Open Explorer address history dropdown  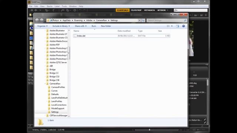tap(139, 20)
